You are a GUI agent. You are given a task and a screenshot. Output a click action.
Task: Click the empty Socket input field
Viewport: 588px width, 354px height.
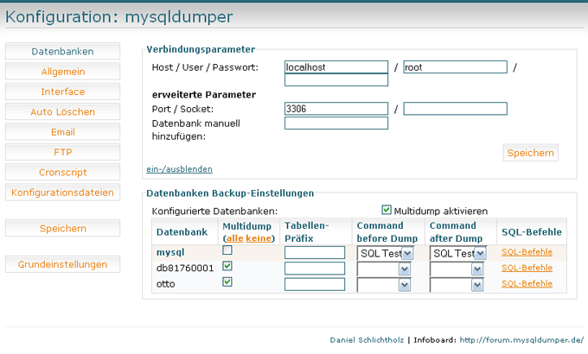point(455,109)
